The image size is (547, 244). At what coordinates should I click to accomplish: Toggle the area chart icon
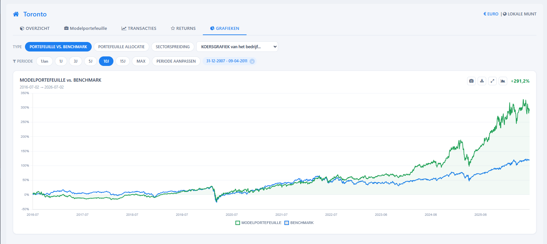pyautogui.click(x=503, y=81)
